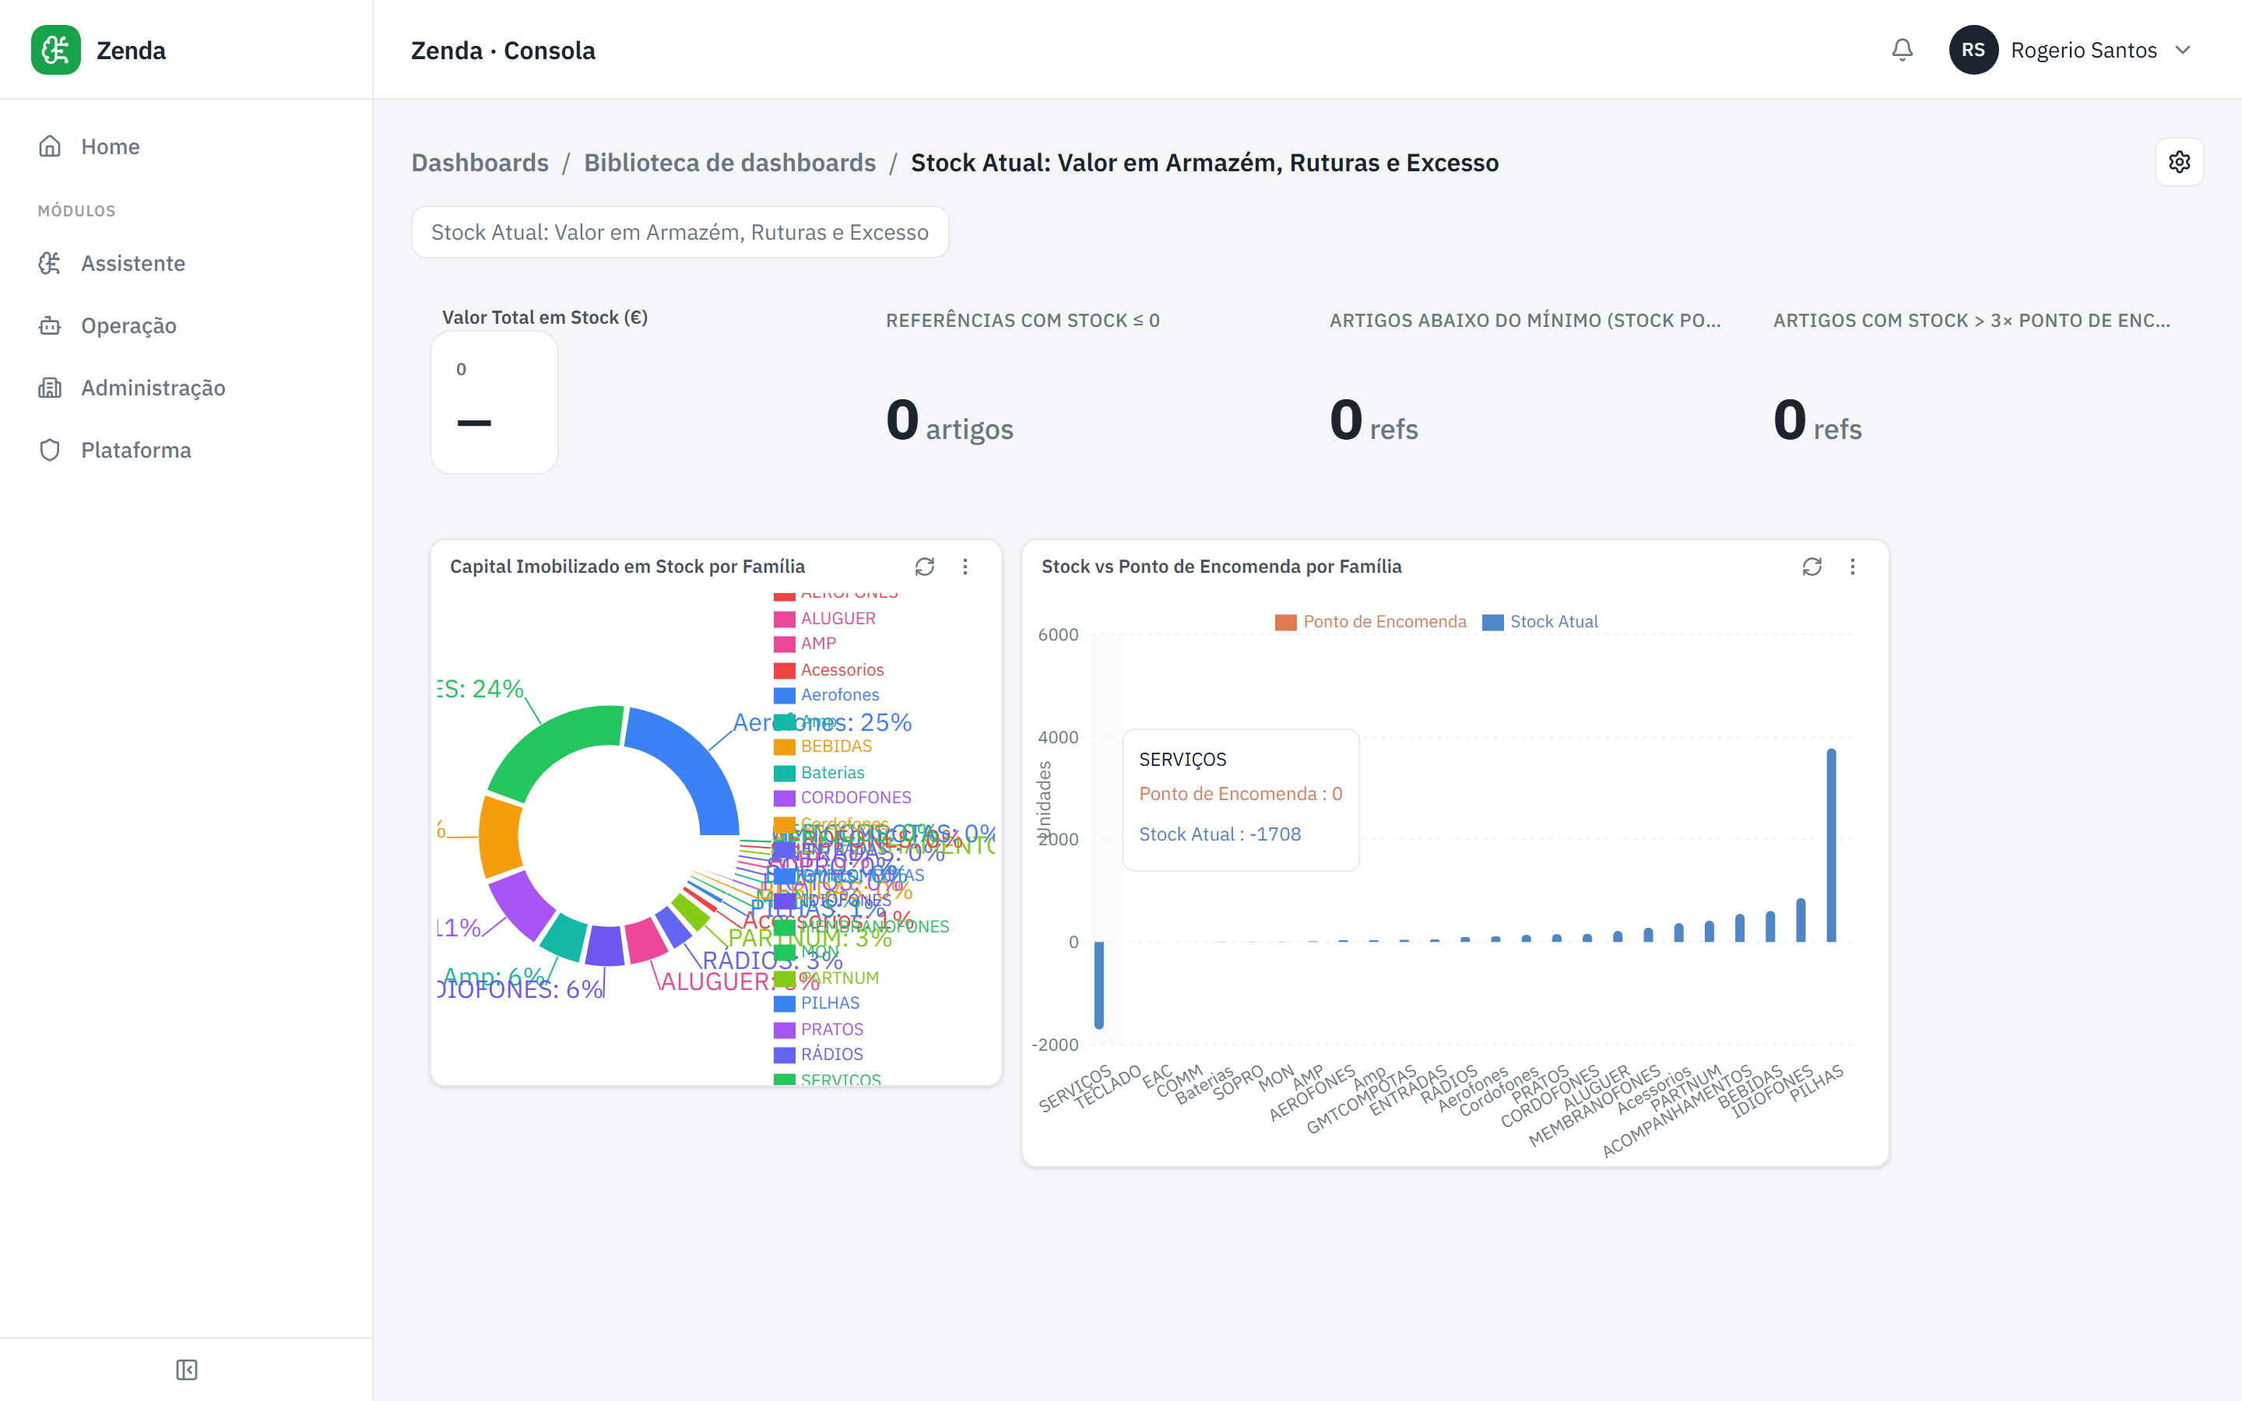Screen dimensions: 2242x1401
Task: Click the PRATOS legend color swatch
Action: [x=785, y=1031]
